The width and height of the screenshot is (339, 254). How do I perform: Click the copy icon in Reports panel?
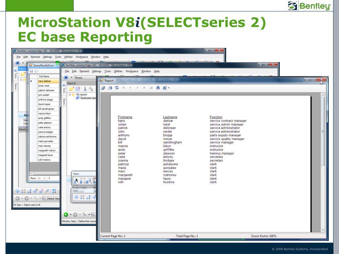(x=91, y=89)
